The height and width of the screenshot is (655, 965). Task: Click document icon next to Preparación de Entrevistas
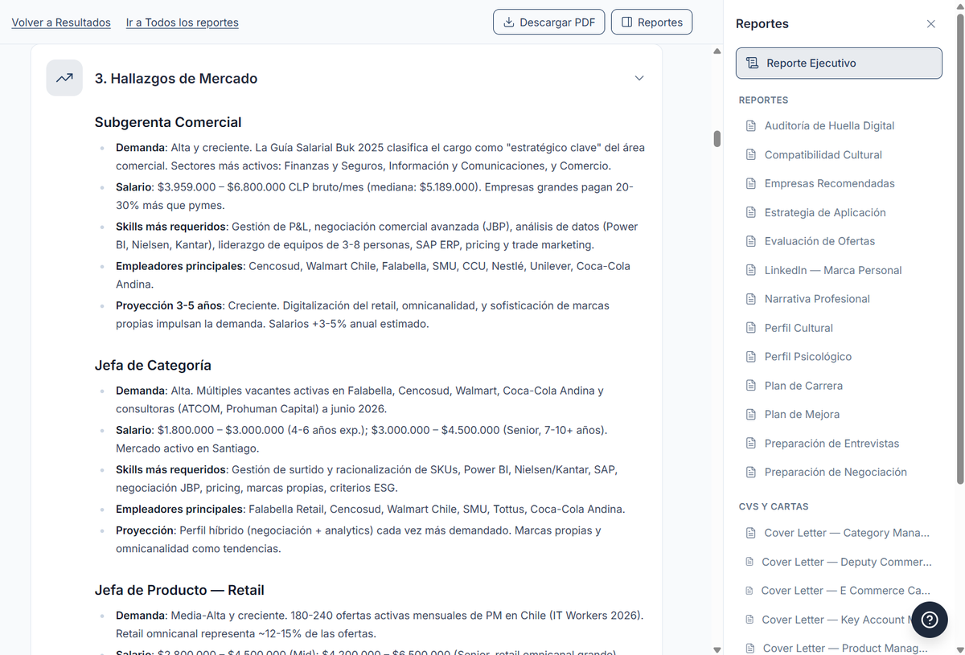pyautogui.click(x=751, y=444)
